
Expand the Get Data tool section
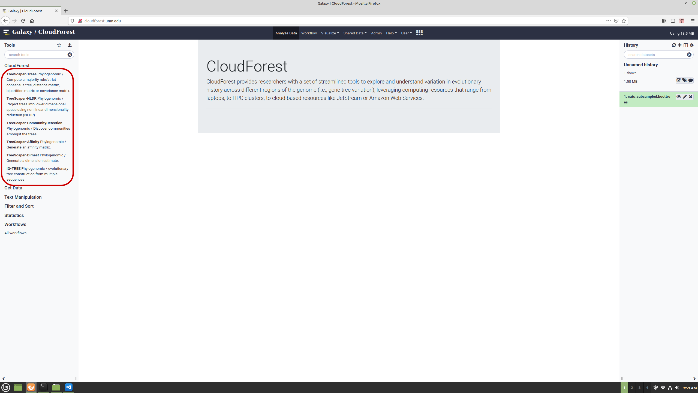click(13, 188)
